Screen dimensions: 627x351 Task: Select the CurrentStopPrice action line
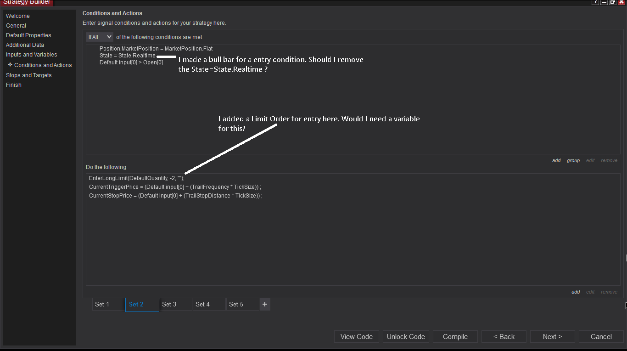pyautogui.click(x=175, y=196)
